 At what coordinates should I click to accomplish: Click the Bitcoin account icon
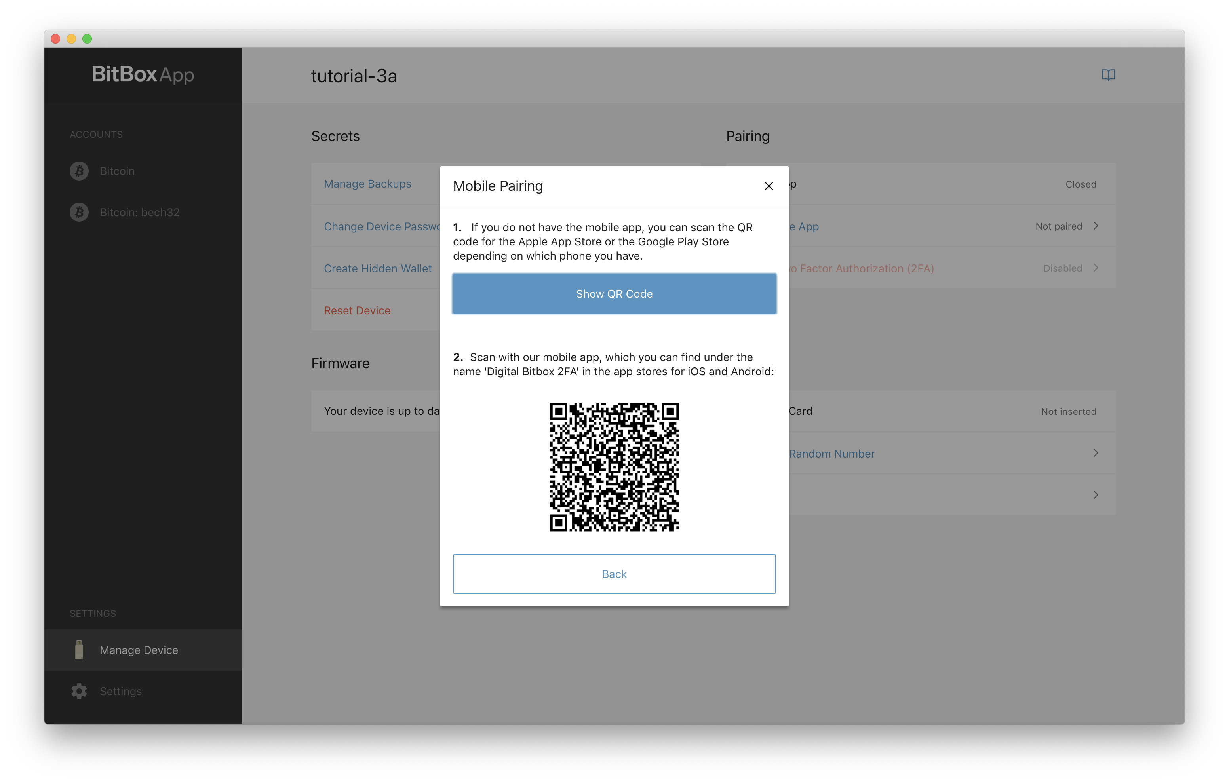[x=80, y=170]
